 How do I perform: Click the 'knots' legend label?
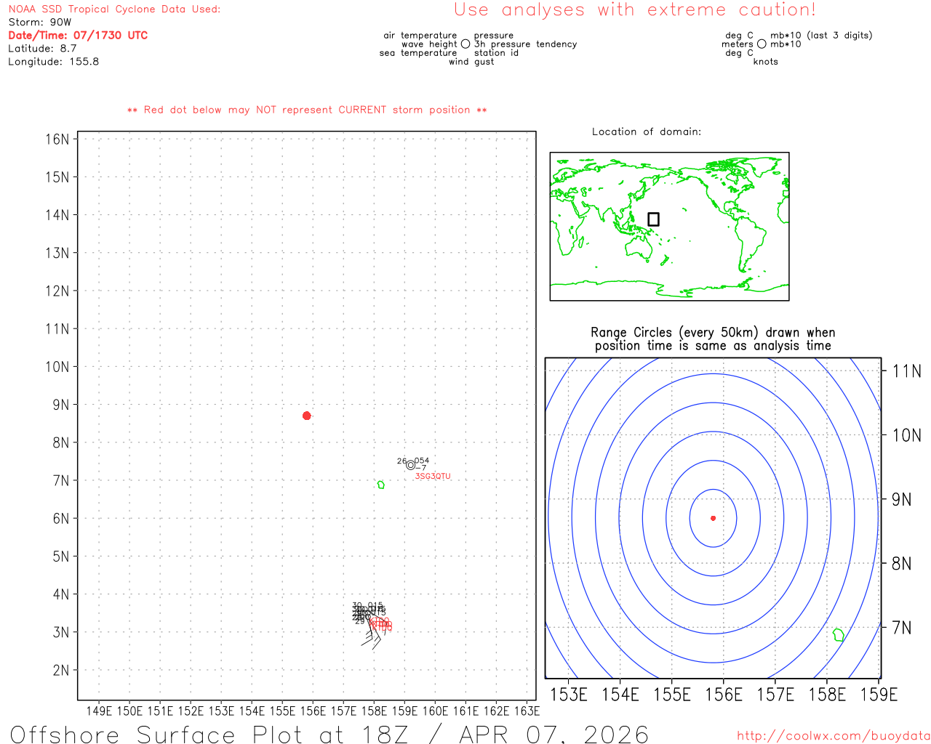pos(766,62)
